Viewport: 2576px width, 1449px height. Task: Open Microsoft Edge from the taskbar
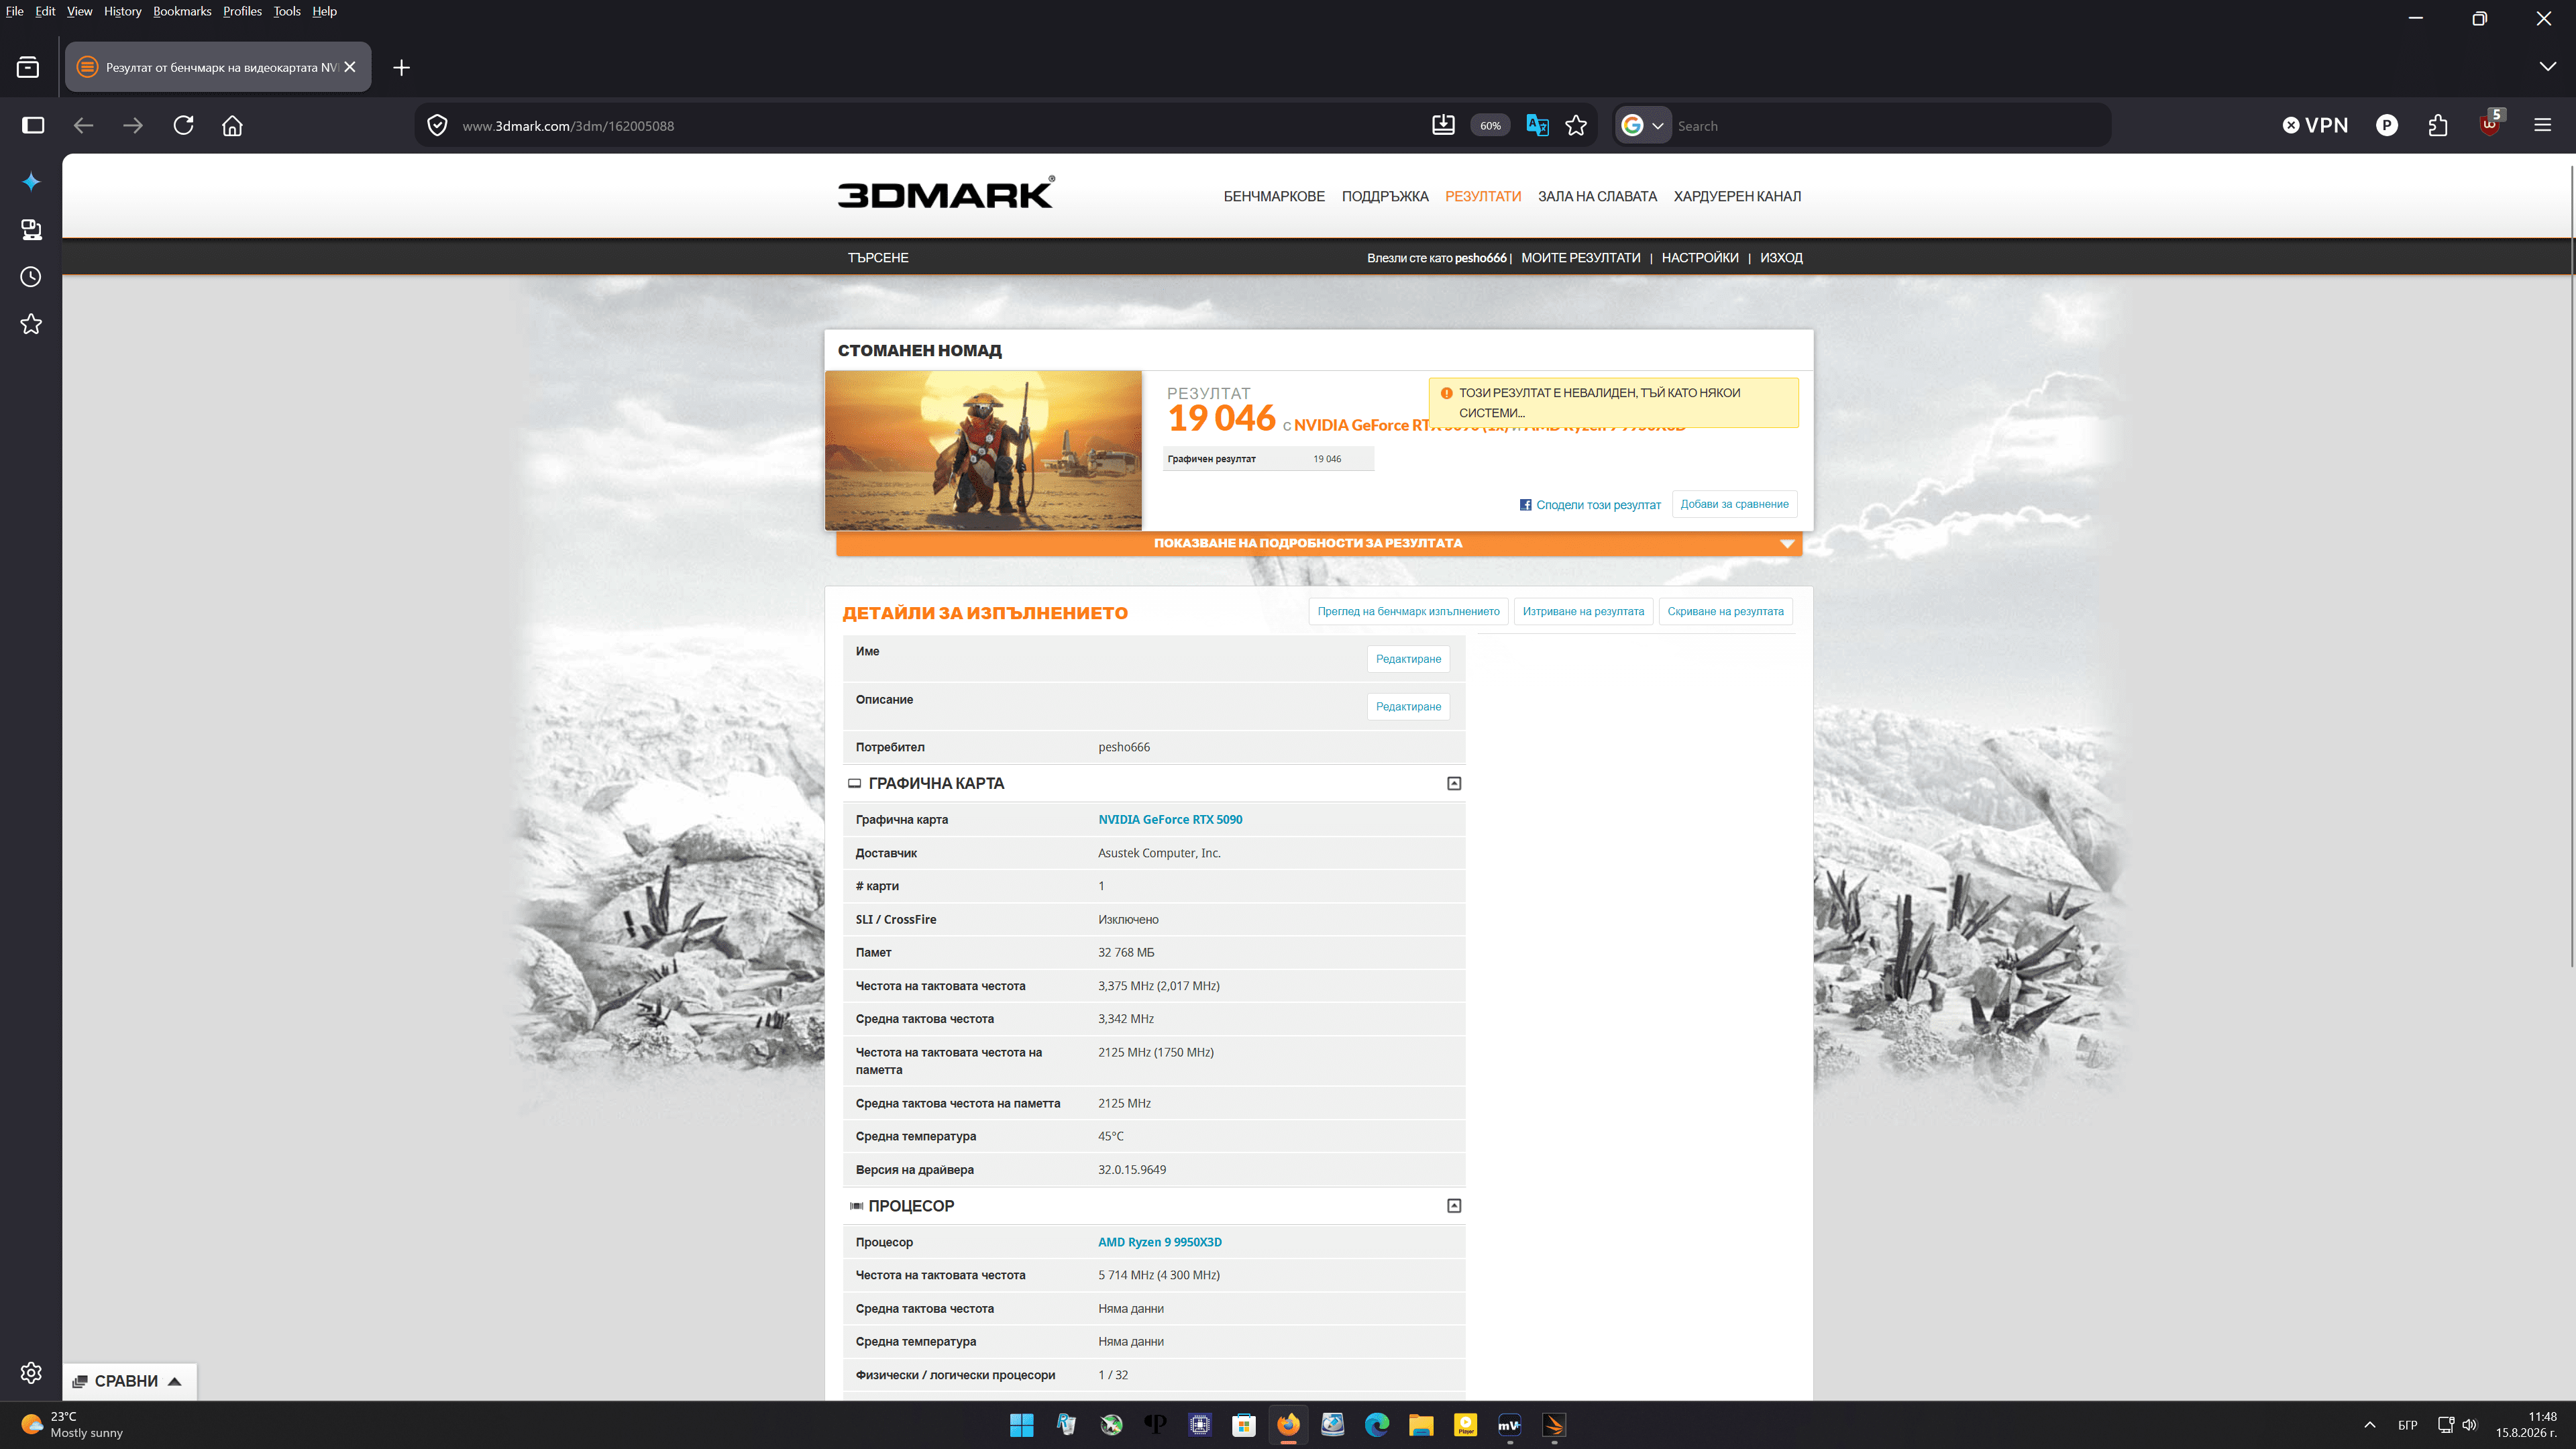pos(1377,1424)
